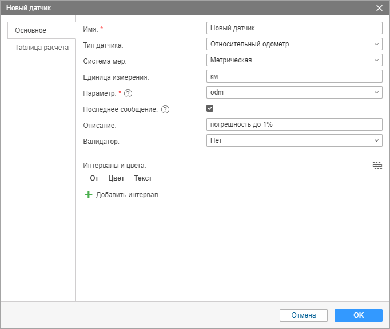390x329 pixels.
Task: Click the Текст column header
Action: coord(143,178)
